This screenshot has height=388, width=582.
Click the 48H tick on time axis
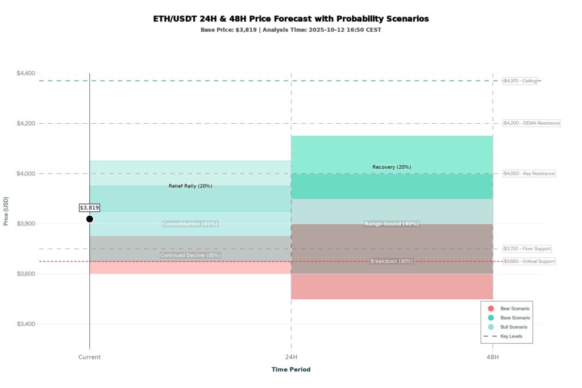pos(493,357)
